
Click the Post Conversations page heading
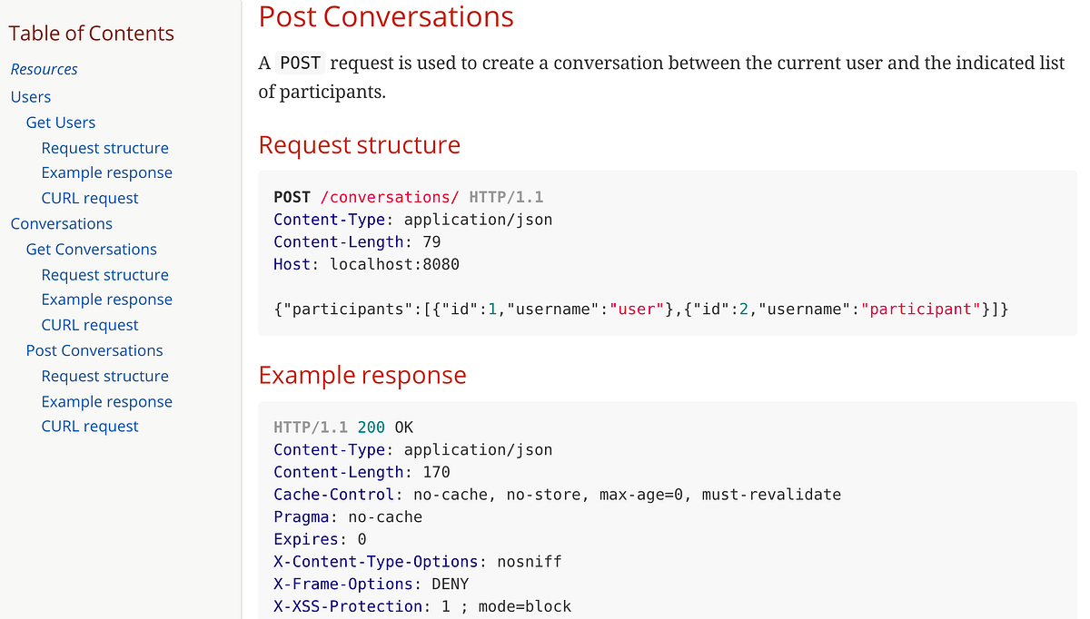[385, 16]
